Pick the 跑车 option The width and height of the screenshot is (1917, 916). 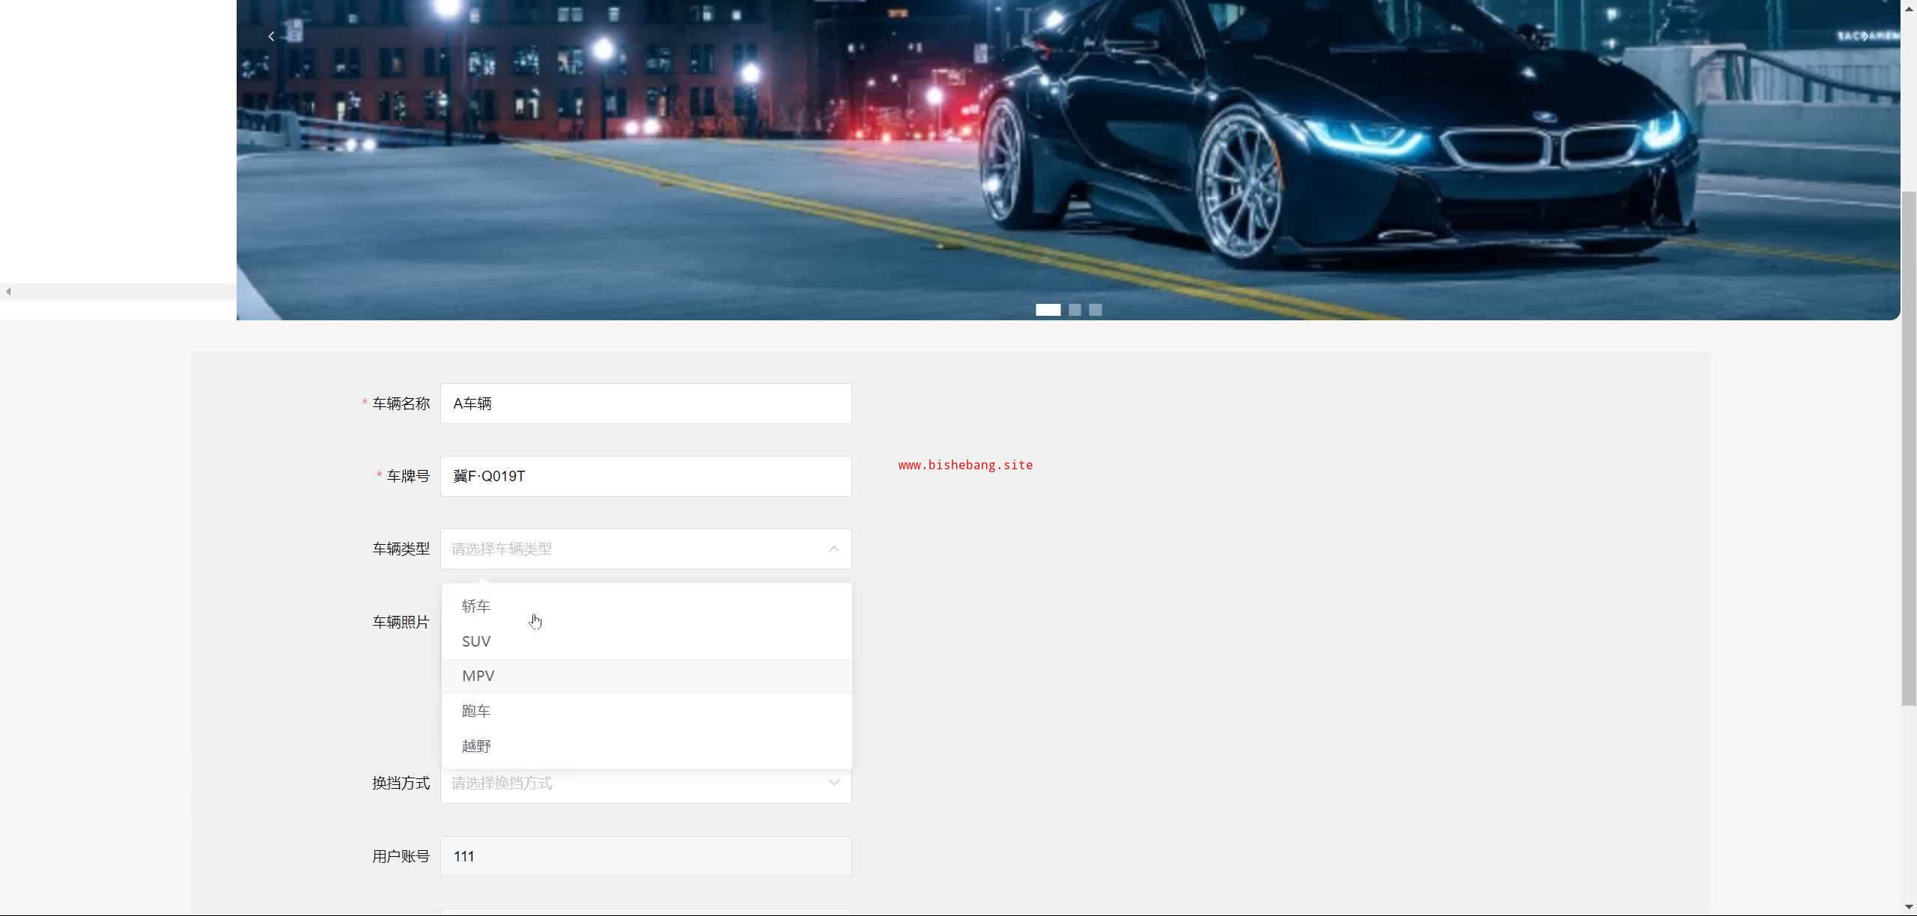point(476,711)
